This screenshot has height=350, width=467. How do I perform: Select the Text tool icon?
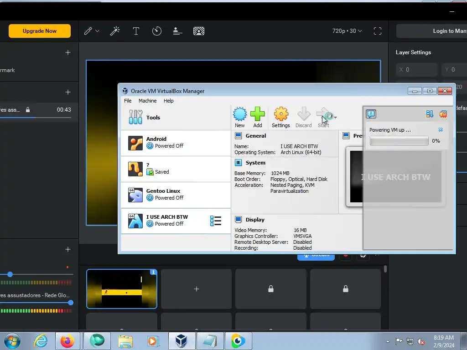coord(136,31)
